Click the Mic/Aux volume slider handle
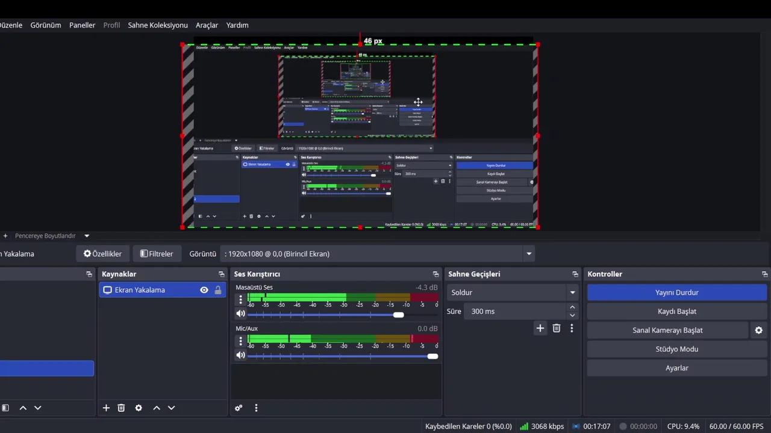The width and height of the screenshot is (771, 433). [432, 356]
